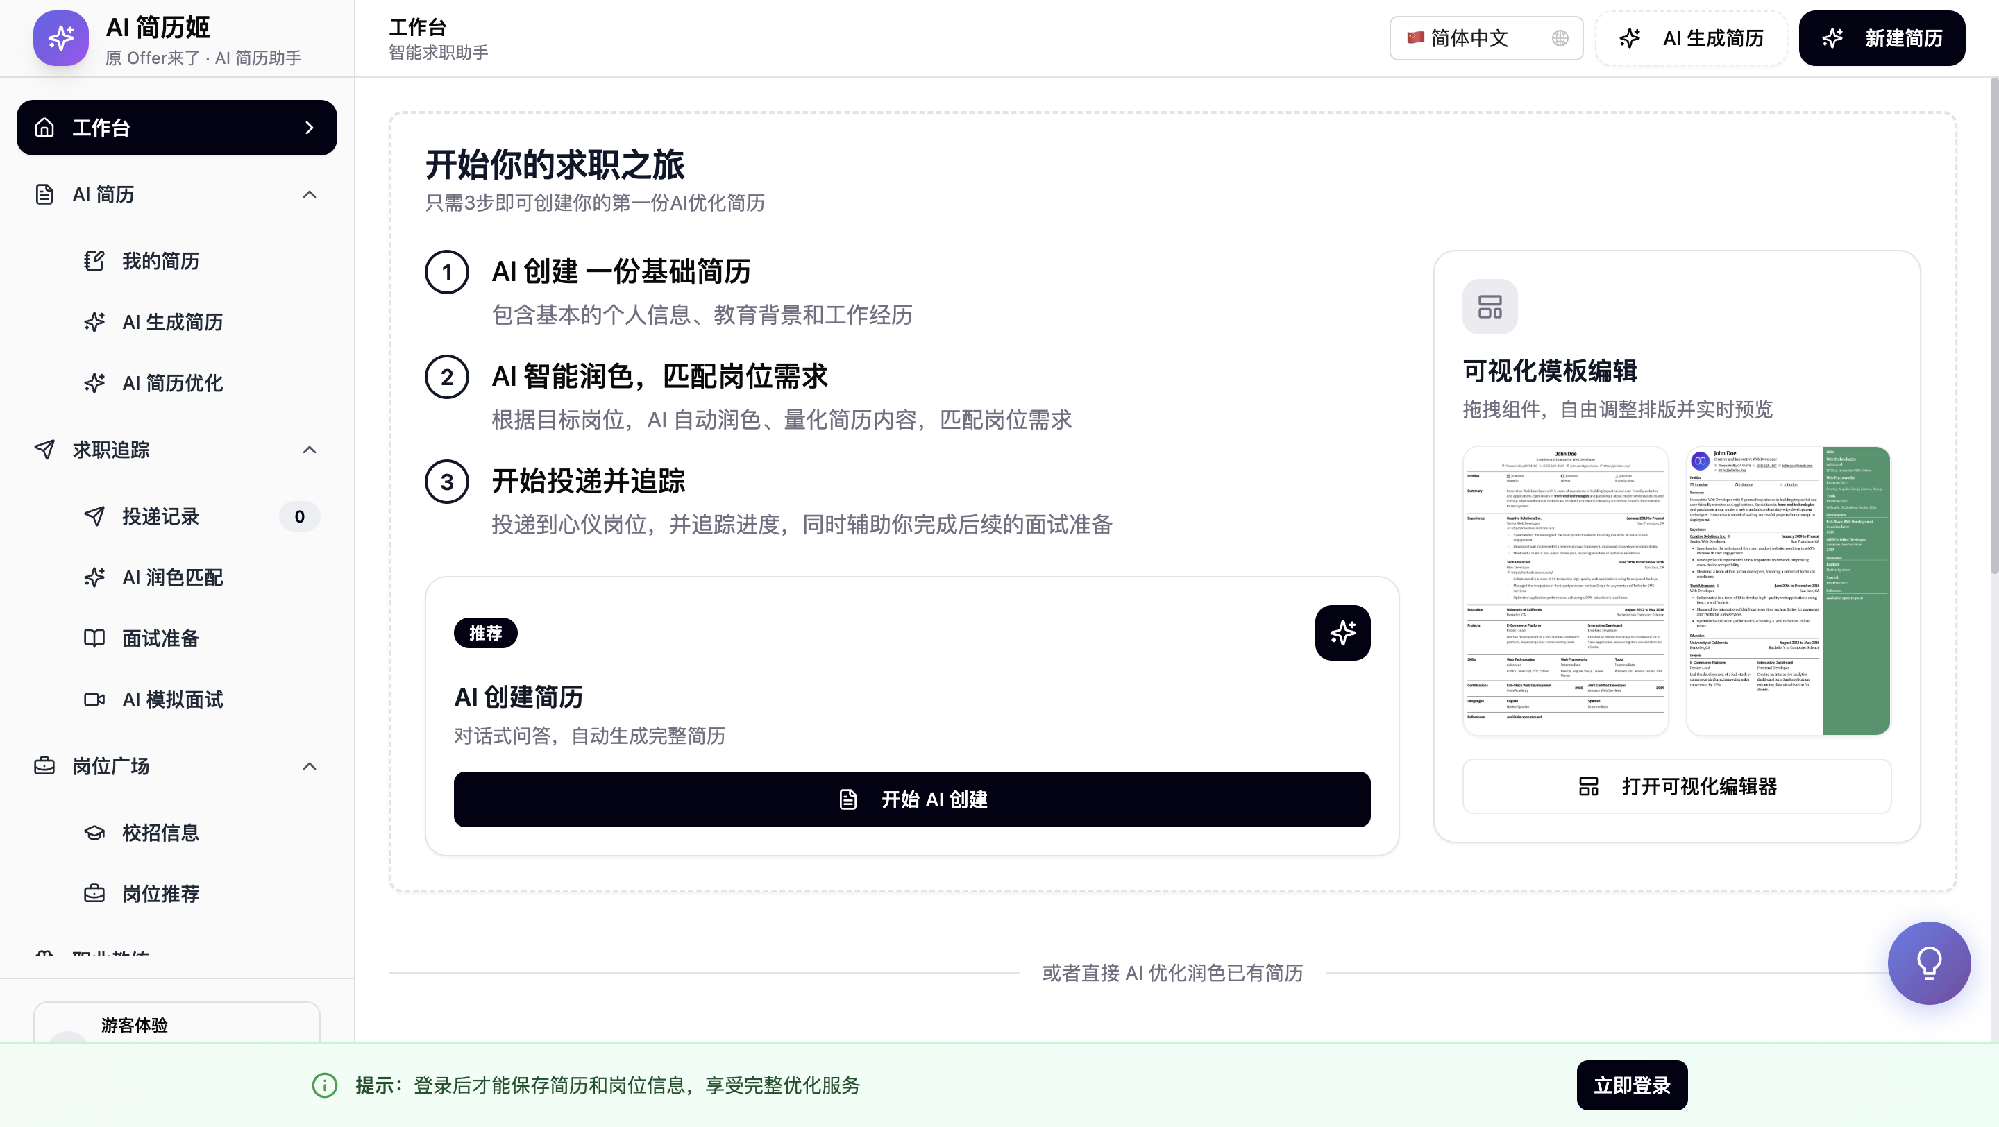Collapse the AI 简历 sidebar section
The image size is (1999, 1127).
(x=309, y=195)
